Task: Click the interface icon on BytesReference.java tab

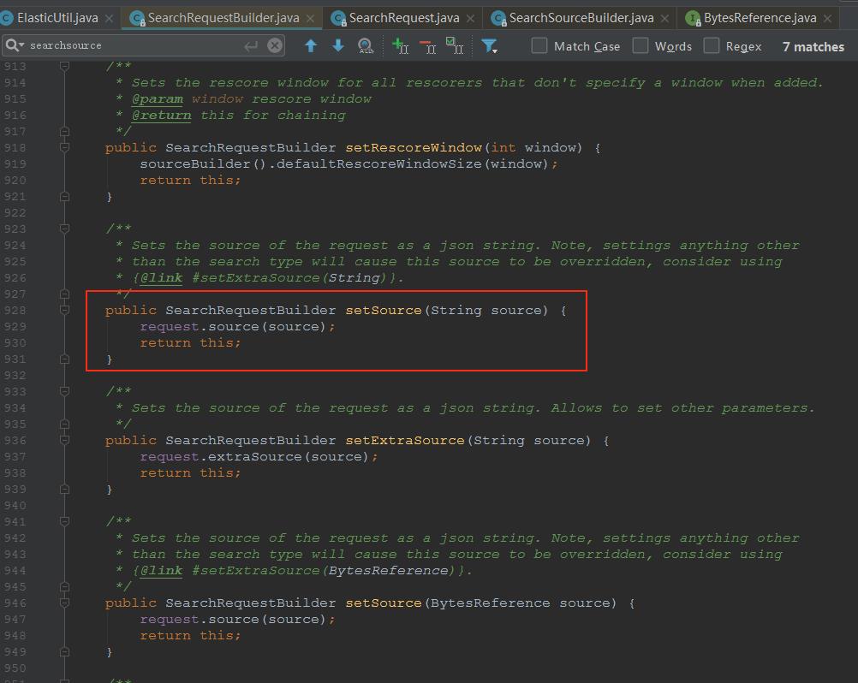Action: pos(694,19)
